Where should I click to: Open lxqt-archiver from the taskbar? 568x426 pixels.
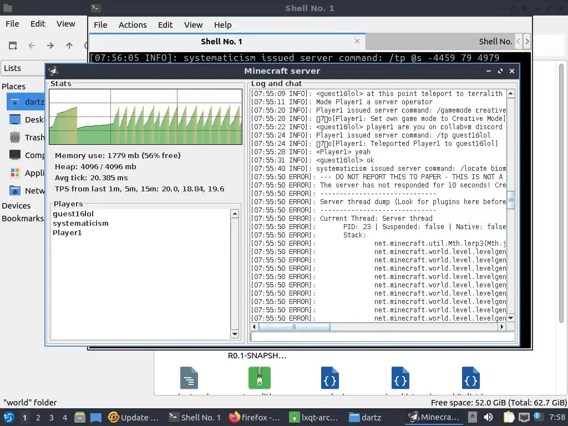[x=315, y=417]
